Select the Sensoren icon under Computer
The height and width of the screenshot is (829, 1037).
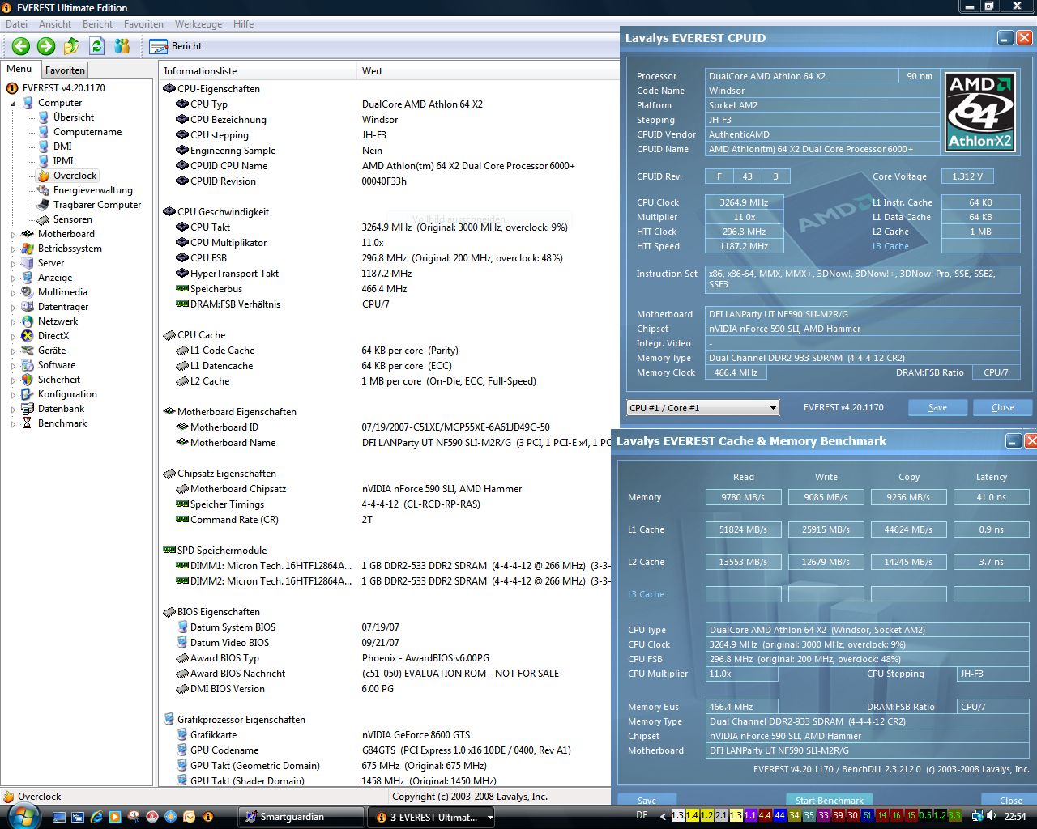[x=43, y=219]
